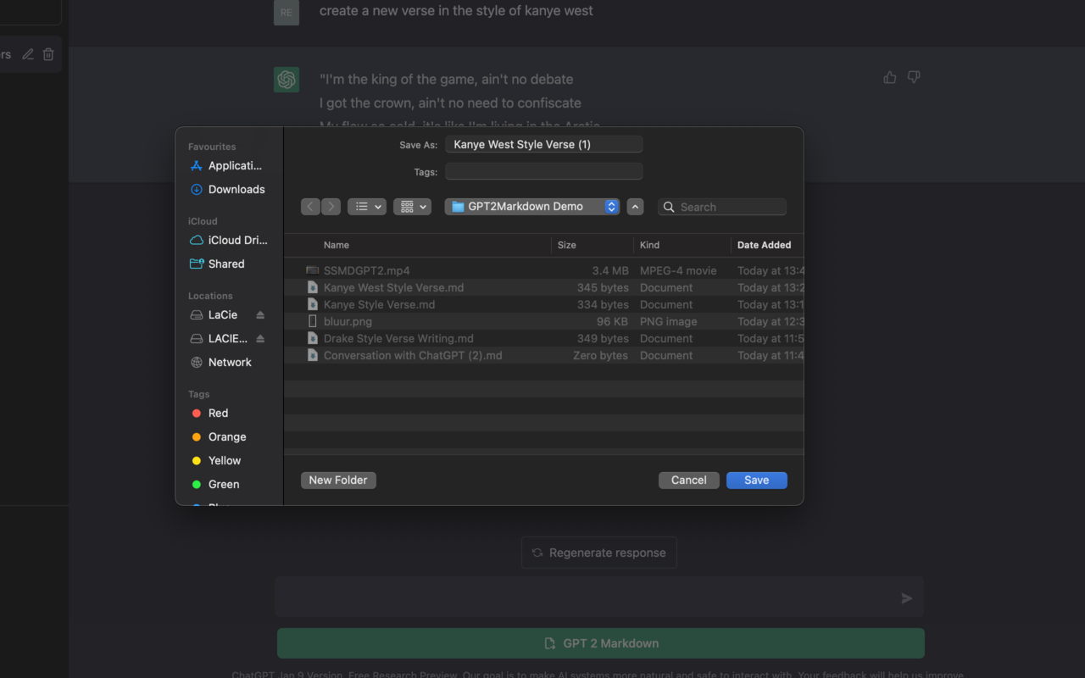Click the Regenerate response button
The width and height of the screenshot is (1085, 678).
[x=598, y=553]
